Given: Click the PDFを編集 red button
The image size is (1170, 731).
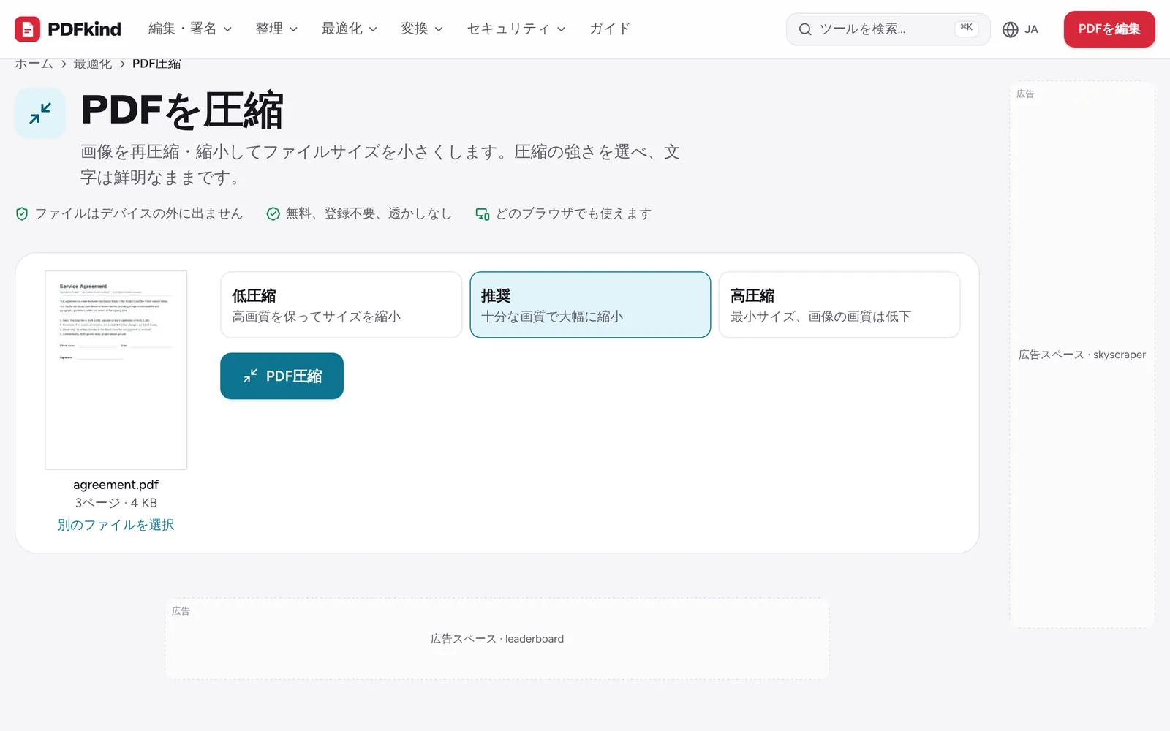Looking at the screenshot, I should (1109, 29).
